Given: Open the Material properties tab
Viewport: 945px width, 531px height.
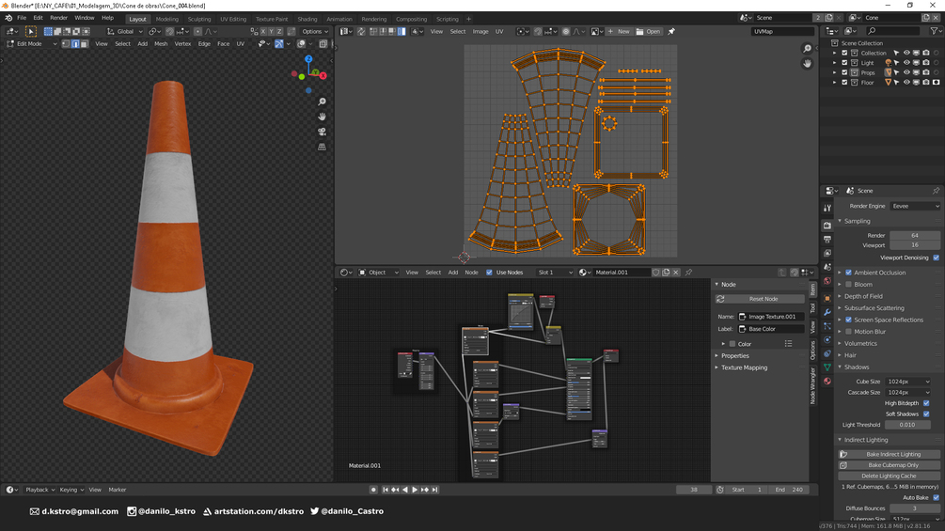Looking at the screenshot, I should tap(827, 381).
